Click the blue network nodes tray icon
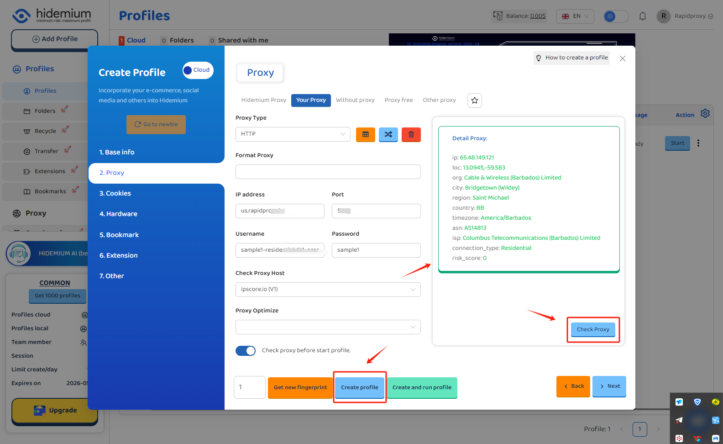The width and height of the screenshot is (723, 444). pos(715,420)
